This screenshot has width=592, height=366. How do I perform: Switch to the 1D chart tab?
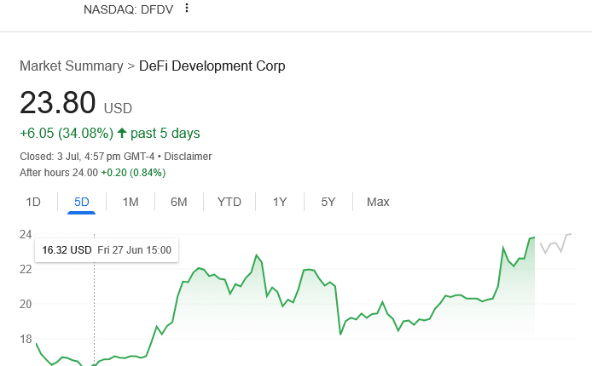click(33, 202)
